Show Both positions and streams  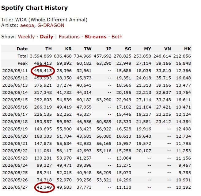[x=117, y=37]
